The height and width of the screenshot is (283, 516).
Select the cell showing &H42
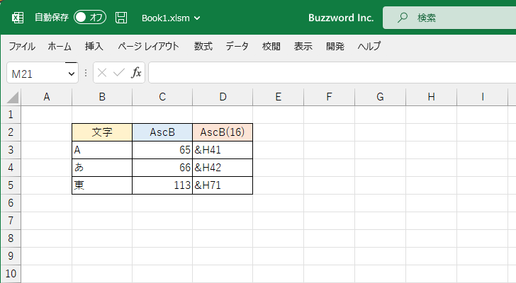223,168
